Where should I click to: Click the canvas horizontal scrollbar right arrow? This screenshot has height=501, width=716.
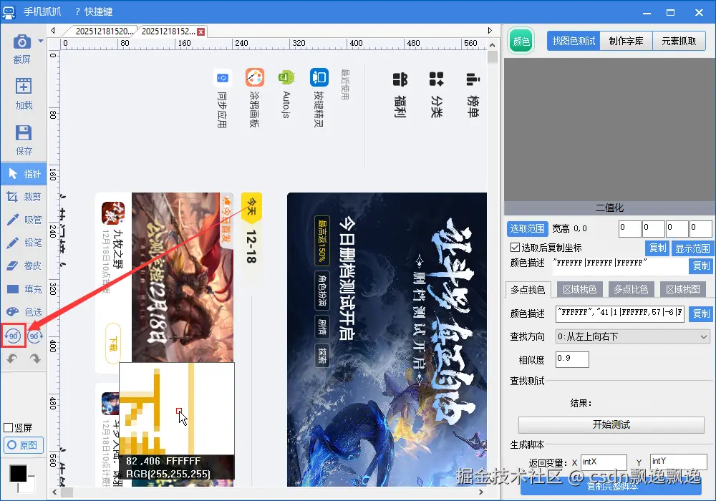[x=481, y=492]
